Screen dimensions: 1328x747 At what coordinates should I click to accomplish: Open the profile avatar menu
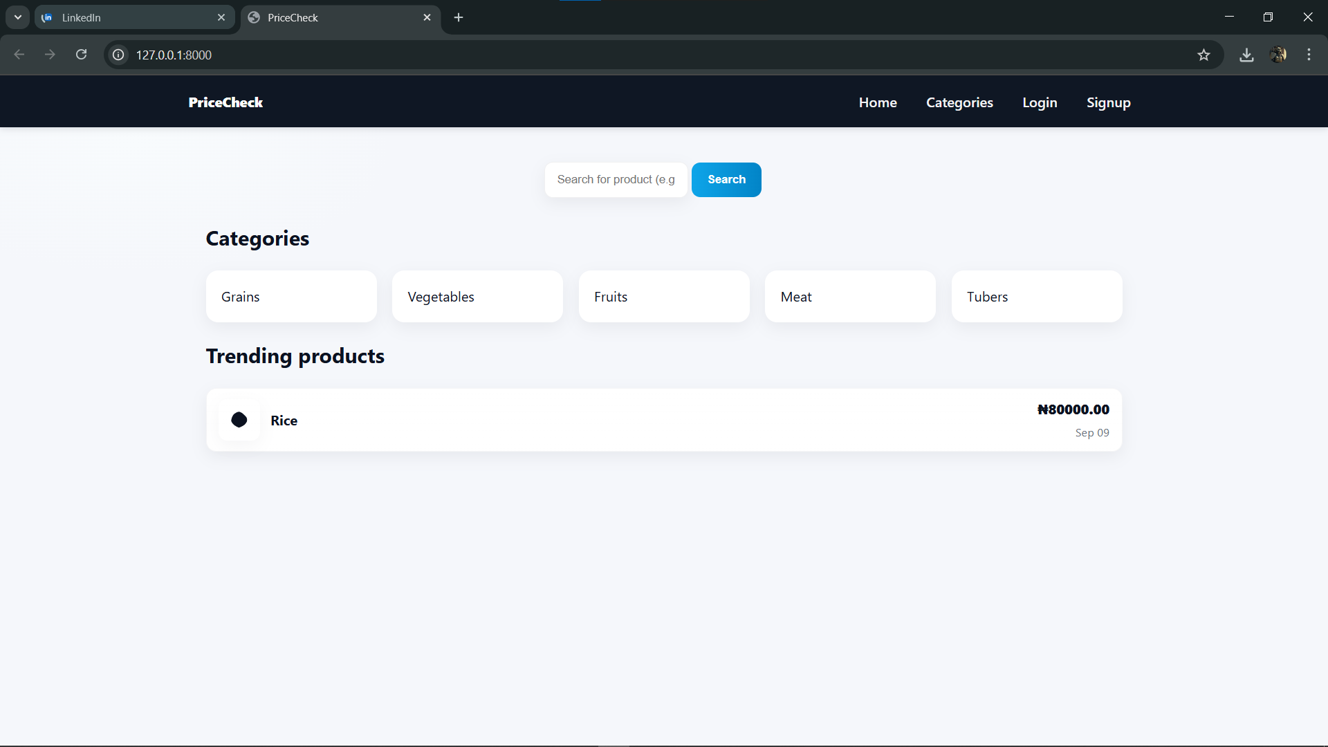coord(1278,55)
